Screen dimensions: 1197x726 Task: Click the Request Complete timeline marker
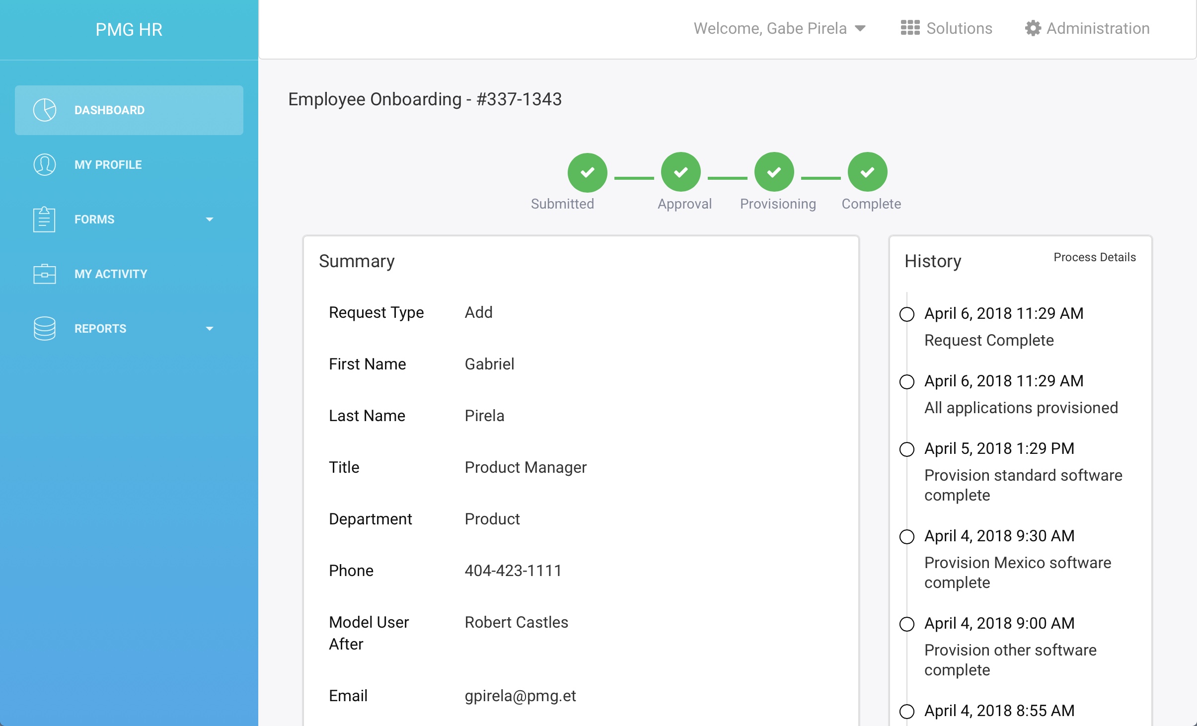point(907,314)
